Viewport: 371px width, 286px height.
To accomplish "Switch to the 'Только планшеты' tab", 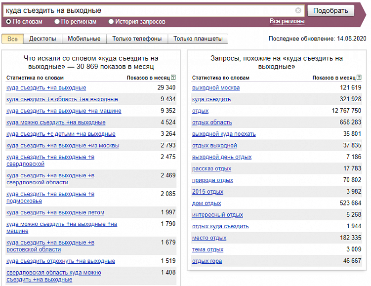I will (x=198, y=39).
